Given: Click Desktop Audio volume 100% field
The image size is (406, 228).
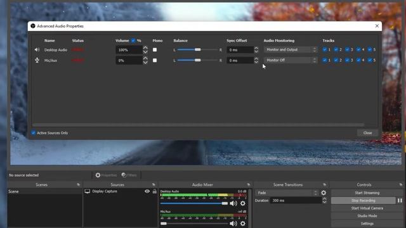Looking at the screenshot, I should coord(129,50).
